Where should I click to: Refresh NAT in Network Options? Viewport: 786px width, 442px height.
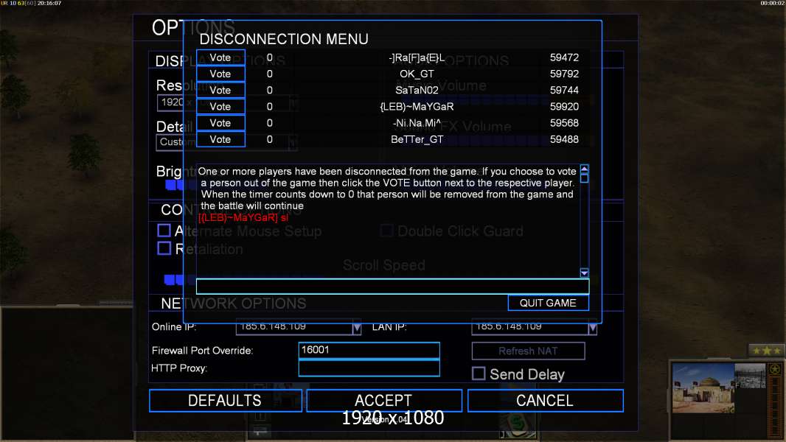528,351
